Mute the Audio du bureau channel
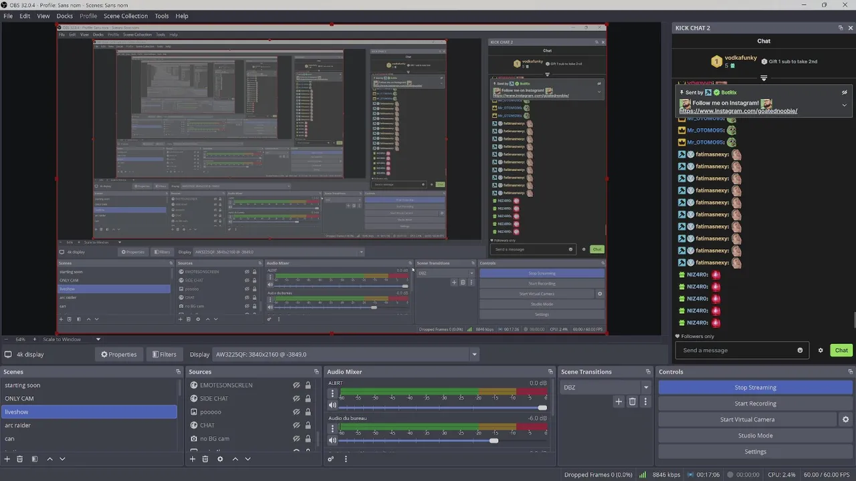This screenshot has width=856, height=481. click(332, 441)
